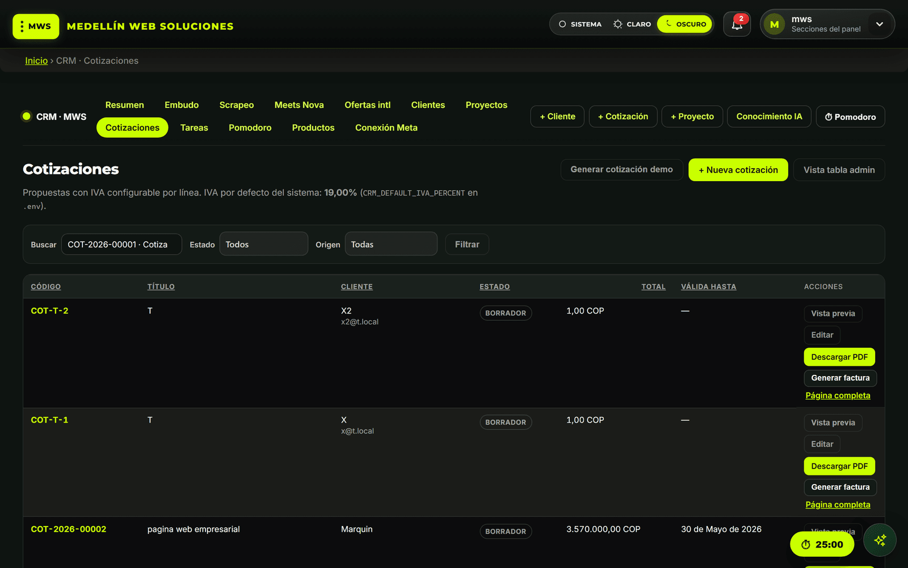Click the MWS logo badge
Image resolution: width=908 pixels, height=568 pixels.
pyautogui.click(x=36, y=26)
